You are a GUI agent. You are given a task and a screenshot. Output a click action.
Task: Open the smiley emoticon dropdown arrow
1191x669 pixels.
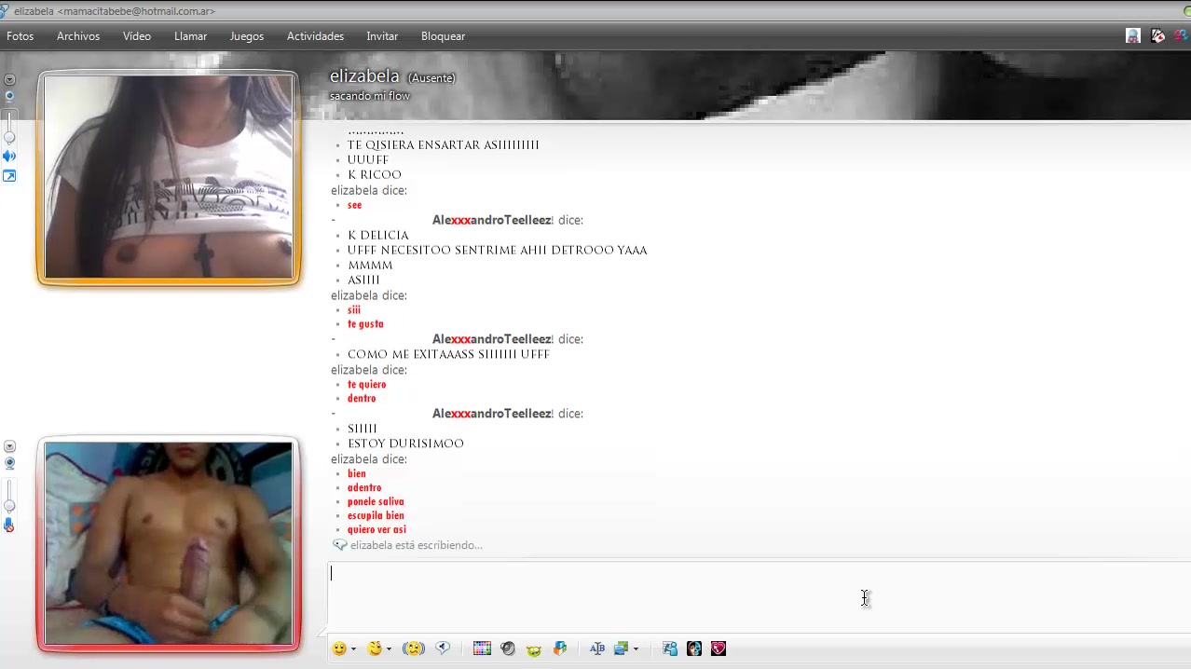pos(353,649)
